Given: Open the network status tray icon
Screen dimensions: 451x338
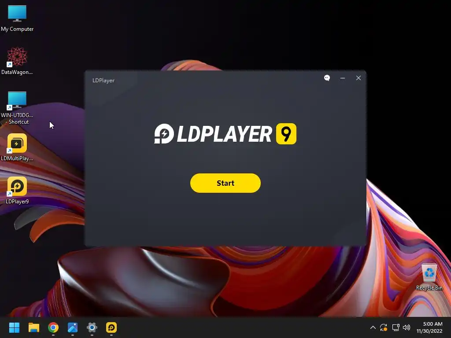Looking at the screenshot, I should tap(396, 327).
